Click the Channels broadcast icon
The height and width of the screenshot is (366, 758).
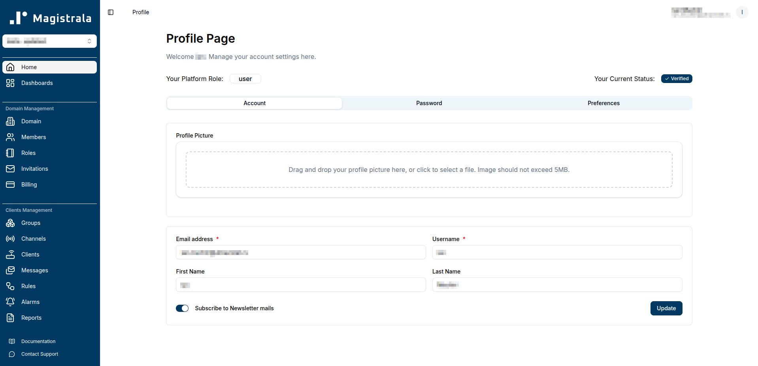10,239
